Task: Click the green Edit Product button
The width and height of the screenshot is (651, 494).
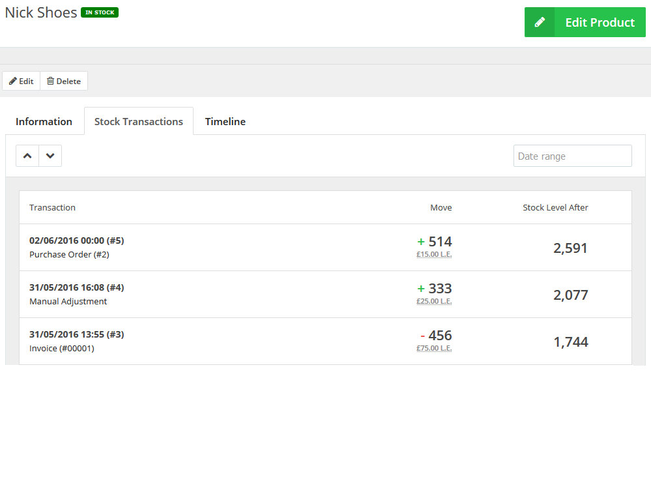Action: (x=585, y=22)
